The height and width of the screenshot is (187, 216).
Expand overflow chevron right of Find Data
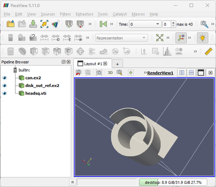click(213, 24)
